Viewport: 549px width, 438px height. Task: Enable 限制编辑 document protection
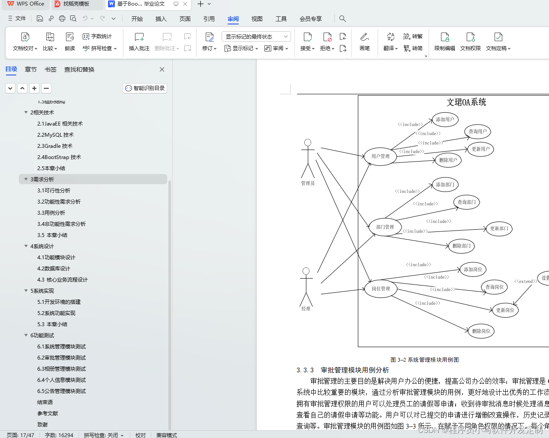tap(444, 42)
